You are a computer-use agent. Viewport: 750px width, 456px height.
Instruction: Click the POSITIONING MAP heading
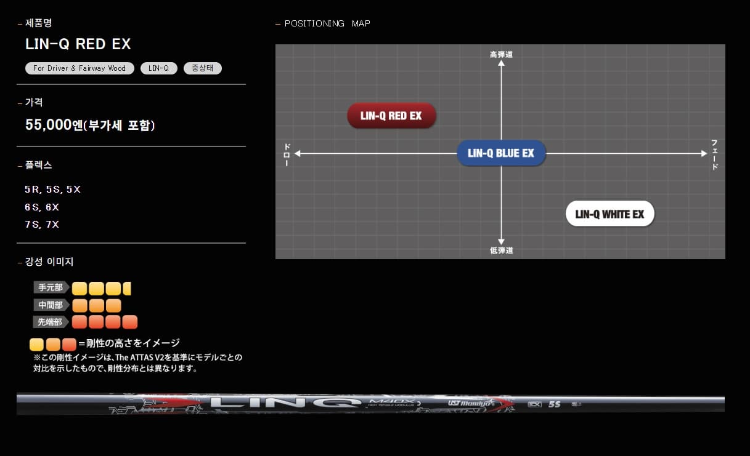[x=327, y=23]
